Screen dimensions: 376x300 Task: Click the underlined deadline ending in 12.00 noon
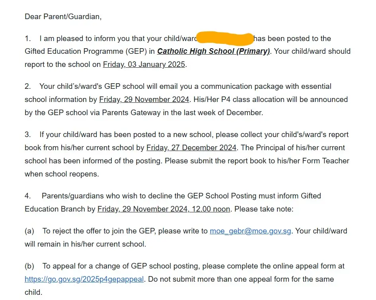(x=164, y=209)
